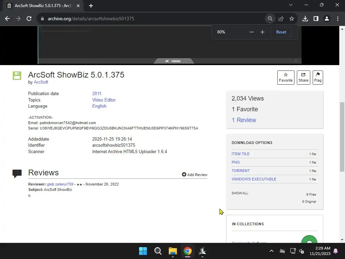
Task: Open the tab search chevron
Action: (x=291, y=5)
